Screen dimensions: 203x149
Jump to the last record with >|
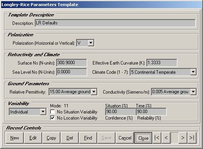(192, 138)
